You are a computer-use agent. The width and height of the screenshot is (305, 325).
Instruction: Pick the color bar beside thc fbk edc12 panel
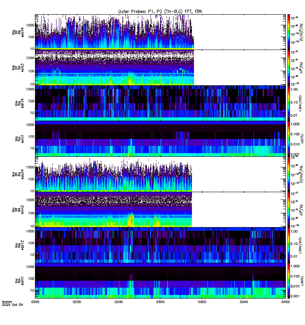(x=288, y=245)
